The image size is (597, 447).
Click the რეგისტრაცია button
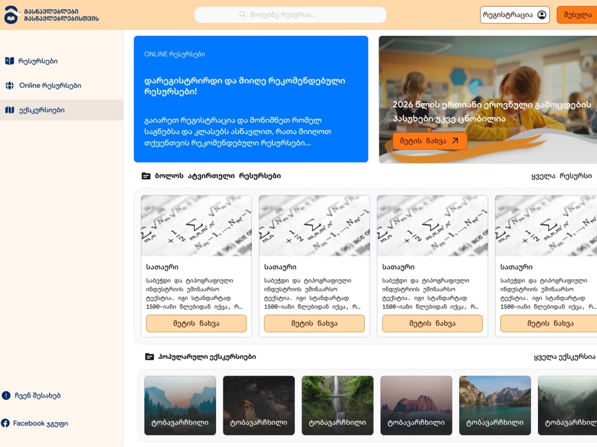pos(515,15)
